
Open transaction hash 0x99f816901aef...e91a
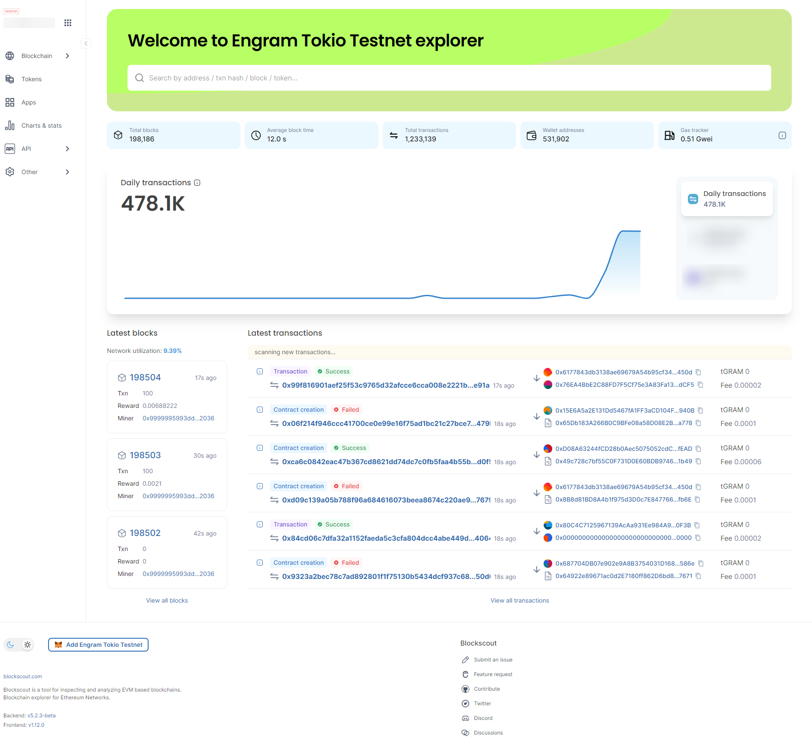tap(386, 385)
